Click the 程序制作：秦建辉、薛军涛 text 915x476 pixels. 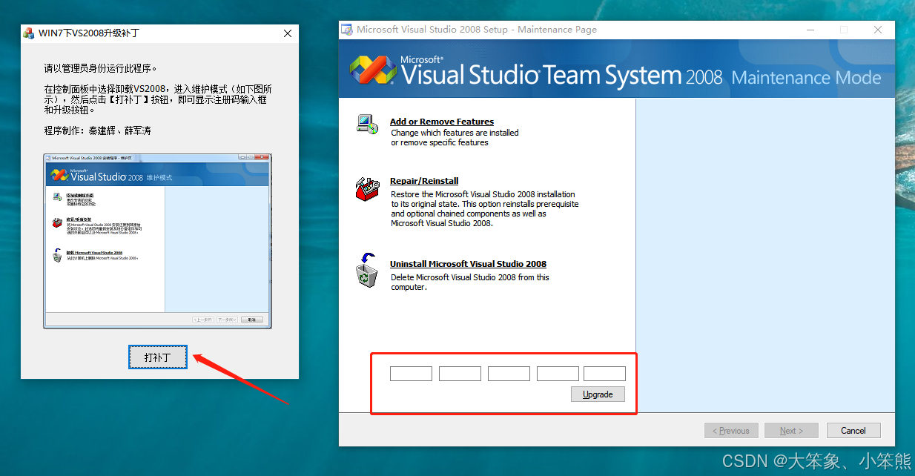click(97, 130)
